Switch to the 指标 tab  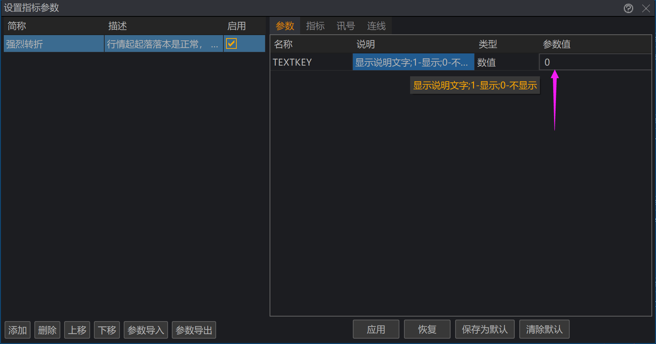pyautogui.click(x=315, y=26)
